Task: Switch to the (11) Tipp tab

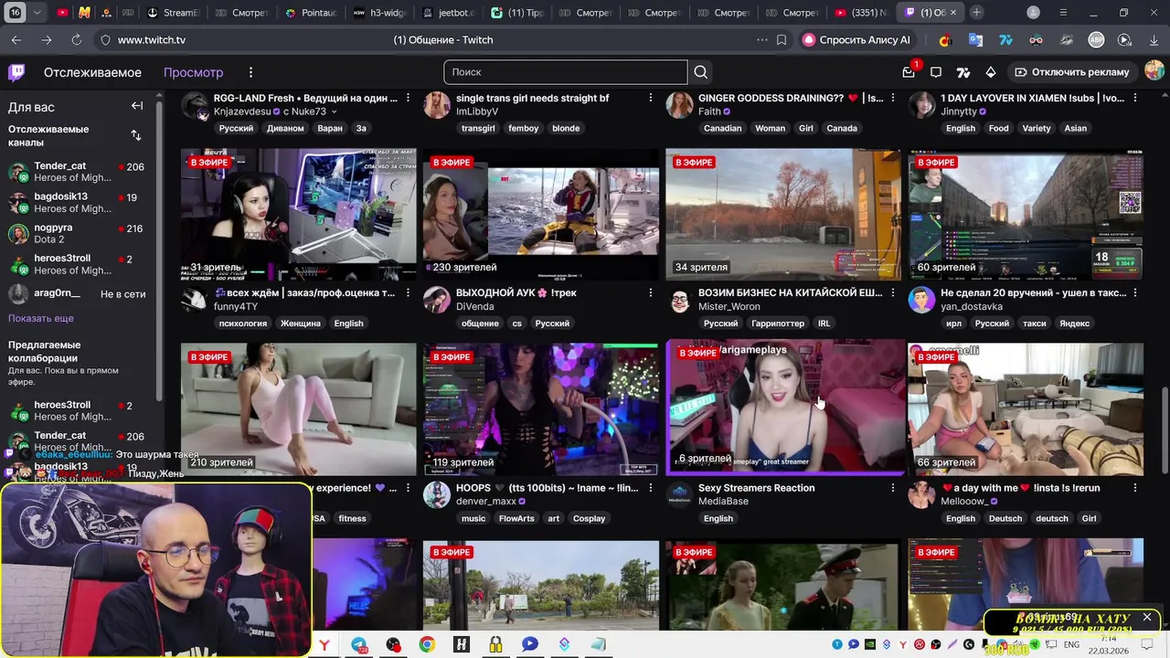Action: [x=516, y=13]
